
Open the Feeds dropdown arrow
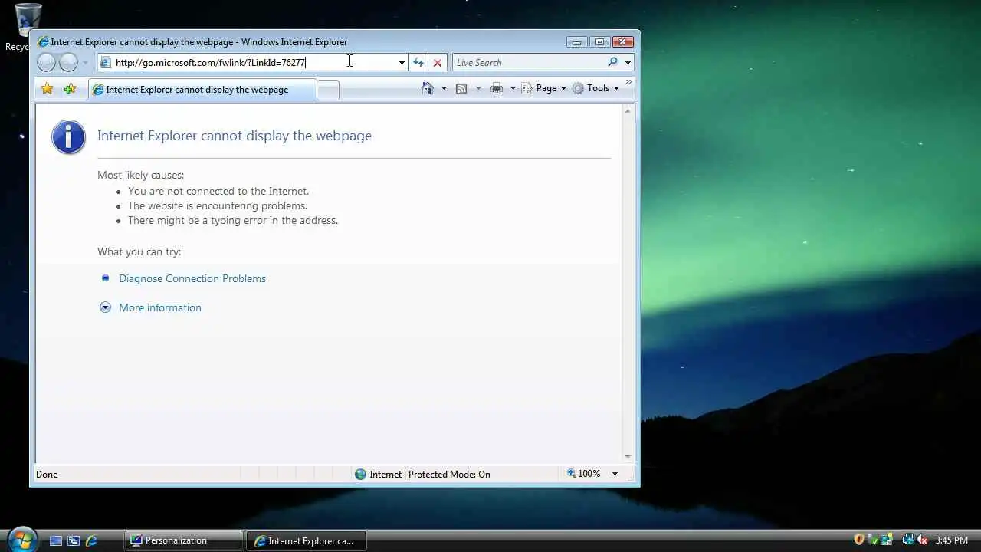coord(478,88)
